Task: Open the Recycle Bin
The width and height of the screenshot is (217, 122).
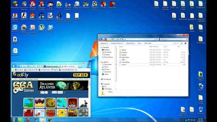Action: click(x=201, y=110)
